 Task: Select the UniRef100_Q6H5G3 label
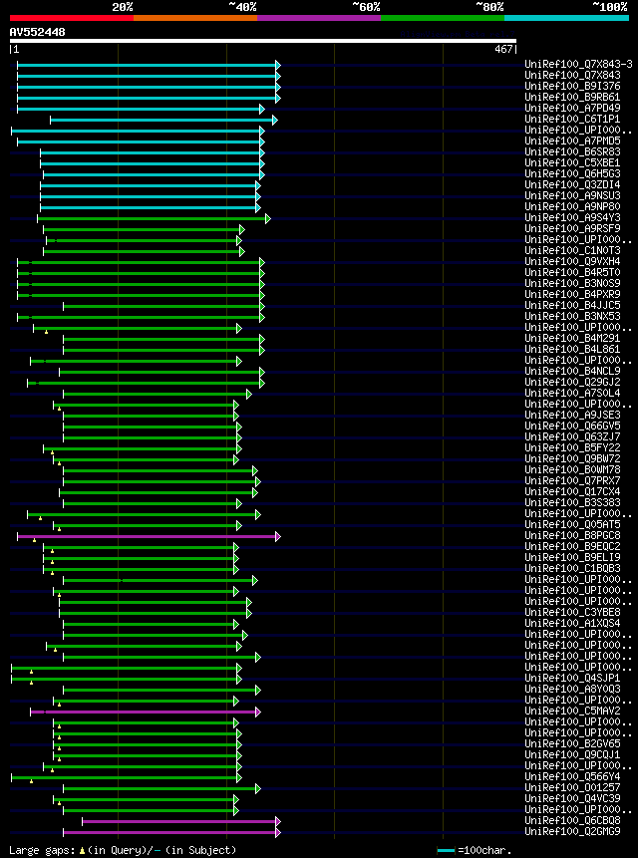tap(573, 174)
